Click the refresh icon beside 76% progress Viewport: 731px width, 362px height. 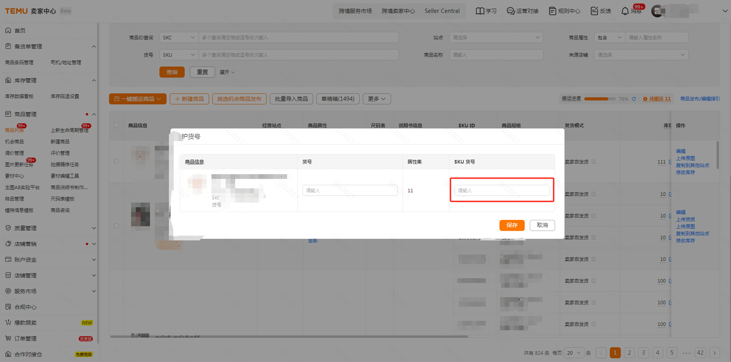634,99
